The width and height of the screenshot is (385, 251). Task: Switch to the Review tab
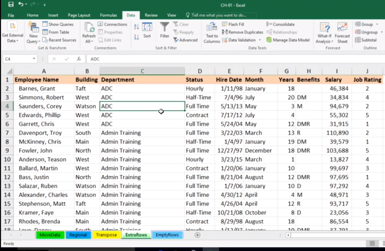[x=151, y=15]
